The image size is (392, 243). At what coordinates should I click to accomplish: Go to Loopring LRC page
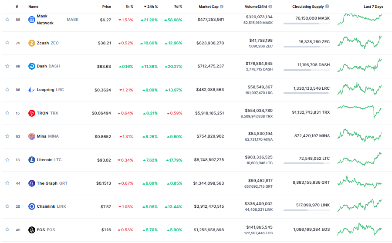[50, 90]
